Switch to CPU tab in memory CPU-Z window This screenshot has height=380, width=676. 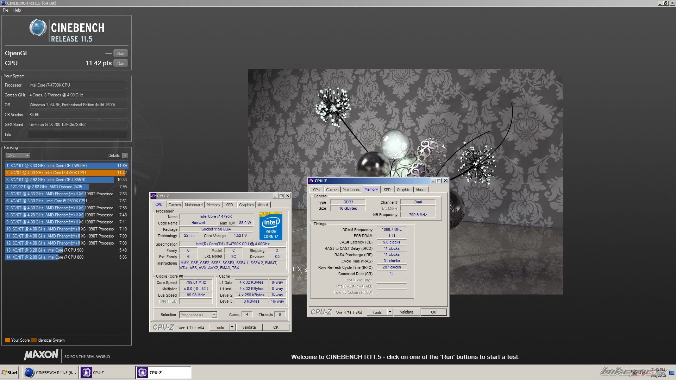317,190
